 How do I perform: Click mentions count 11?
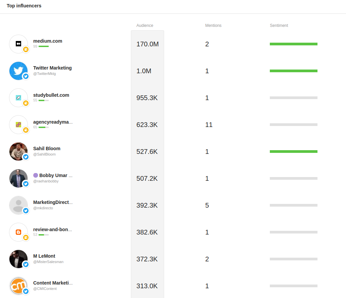(209, 125)
